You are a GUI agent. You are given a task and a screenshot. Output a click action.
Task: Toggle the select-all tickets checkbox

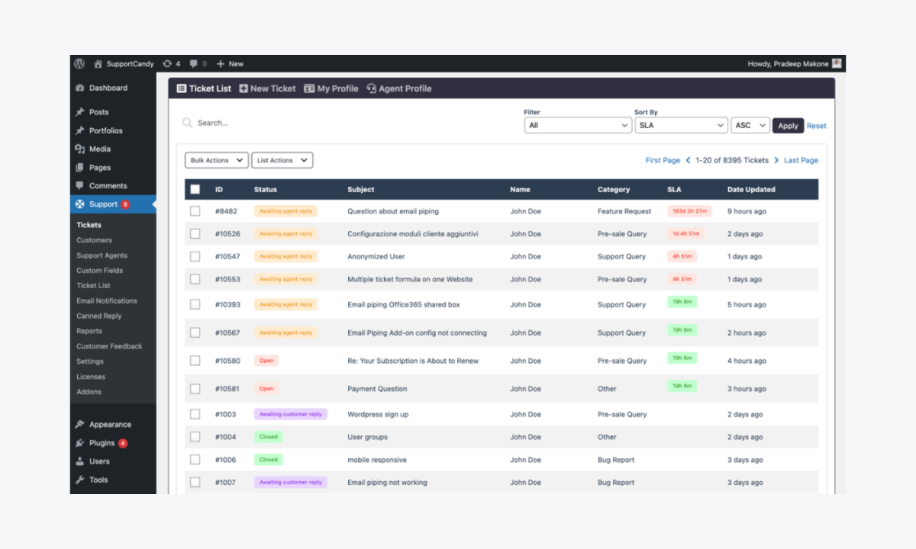click(x=195, y=189)
